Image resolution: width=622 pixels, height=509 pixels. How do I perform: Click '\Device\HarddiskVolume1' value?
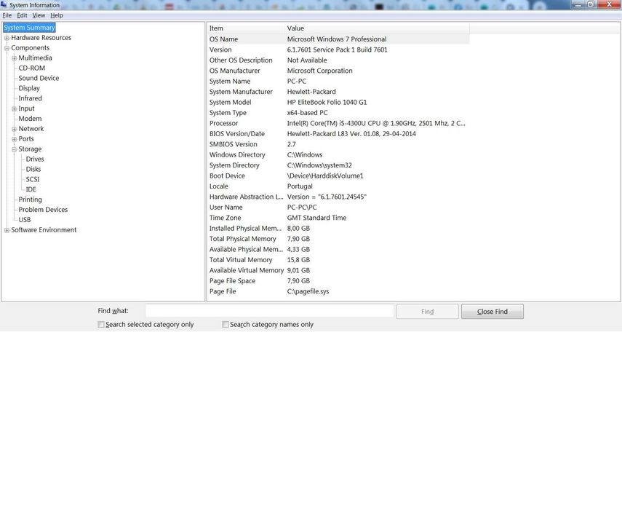point(325,176)
